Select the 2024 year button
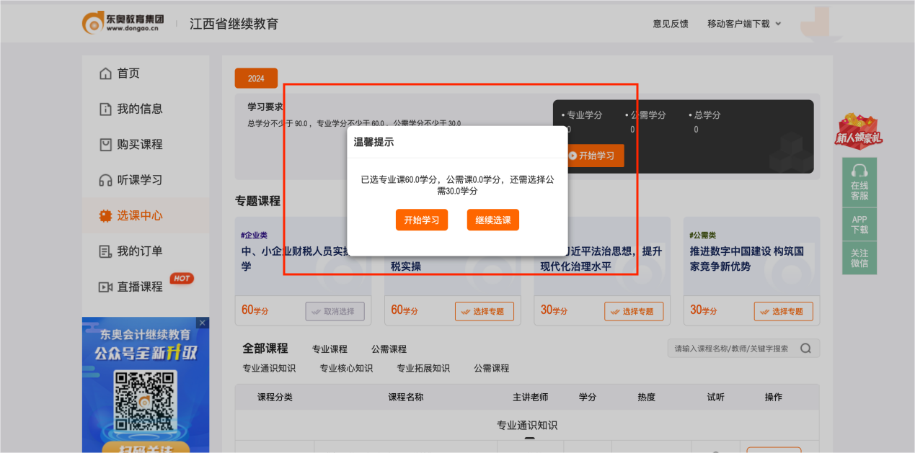 pyautogui.click(x=256, y=78)
